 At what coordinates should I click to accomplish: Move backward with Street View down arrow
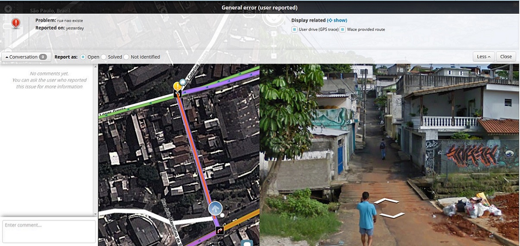click(x=392, y=215)
